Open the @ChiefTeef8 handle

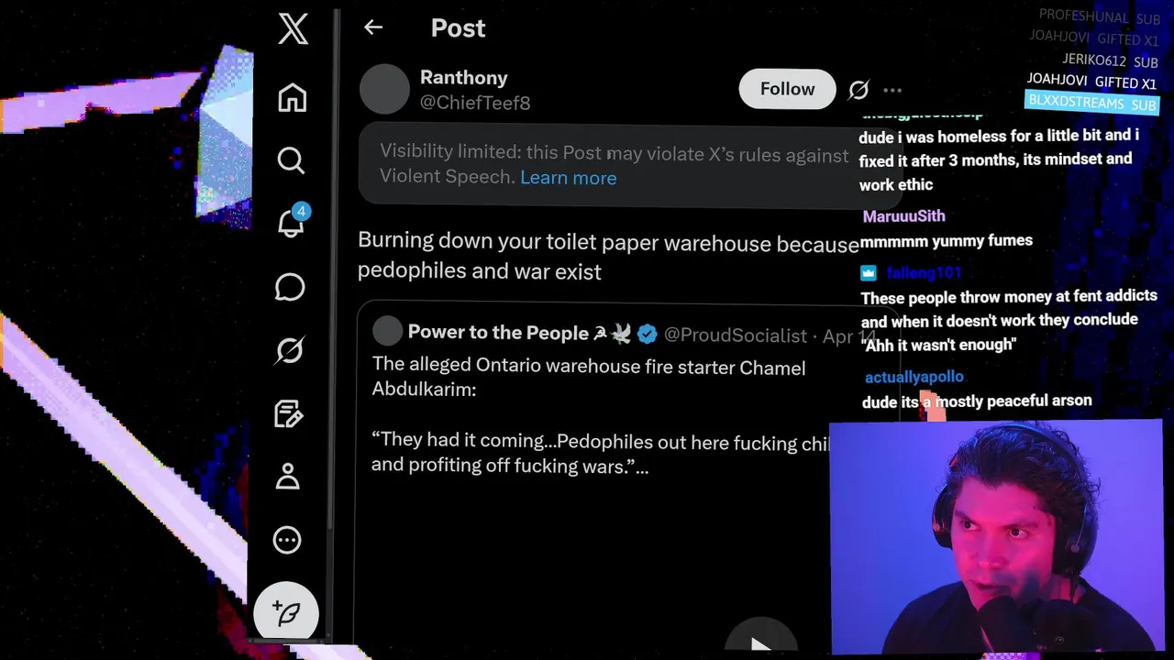click(x=475, y=103)
